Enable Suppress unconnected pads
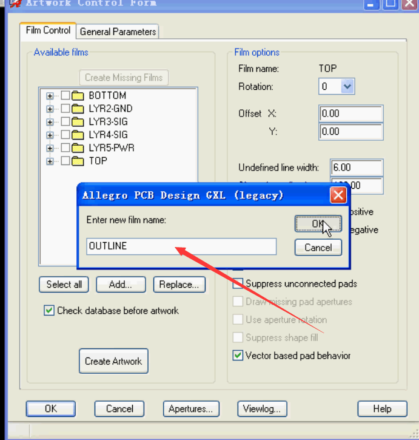 (238, 283)
